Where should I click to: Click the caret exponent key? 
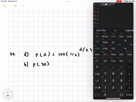[129, 61]
